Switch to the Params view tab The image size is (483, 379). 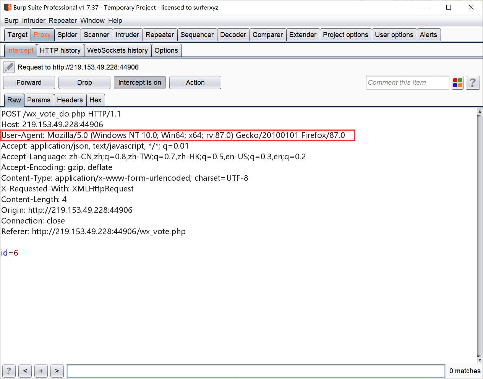point(39,100)
